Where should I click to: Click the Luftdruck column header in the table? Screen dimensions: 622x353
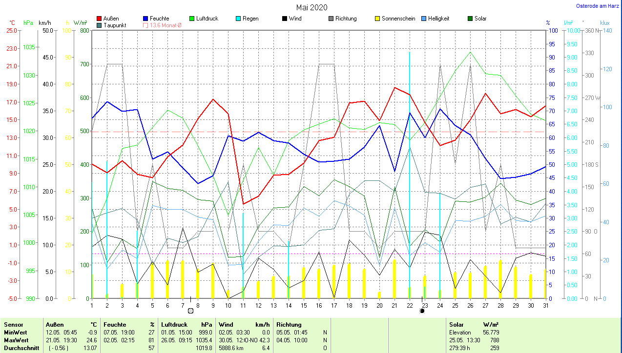pyautogui.click(x=174, y=324)
